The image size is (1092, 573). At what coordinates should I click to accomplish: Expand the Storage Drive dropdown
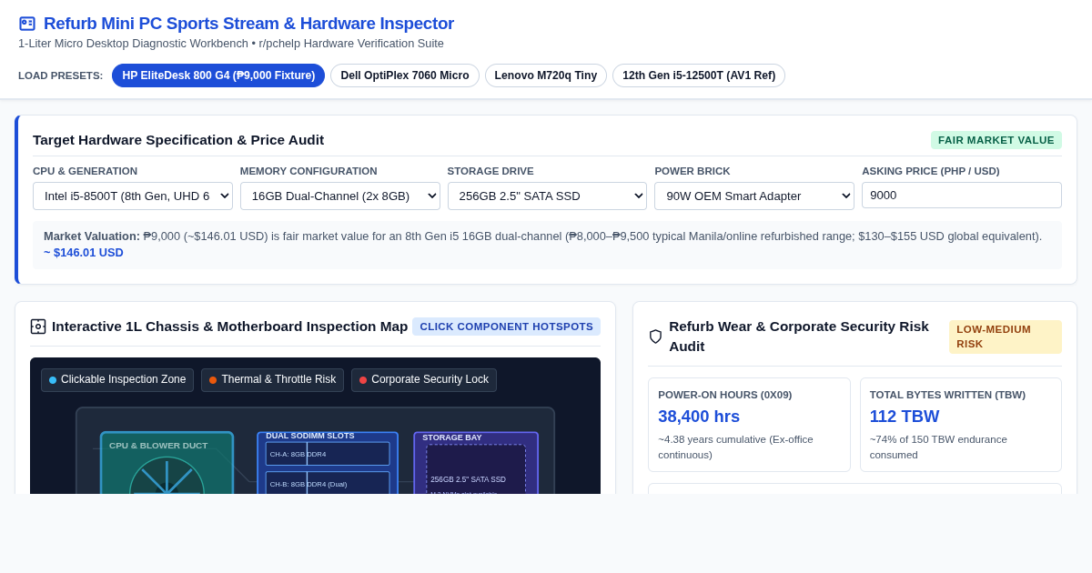547,196
